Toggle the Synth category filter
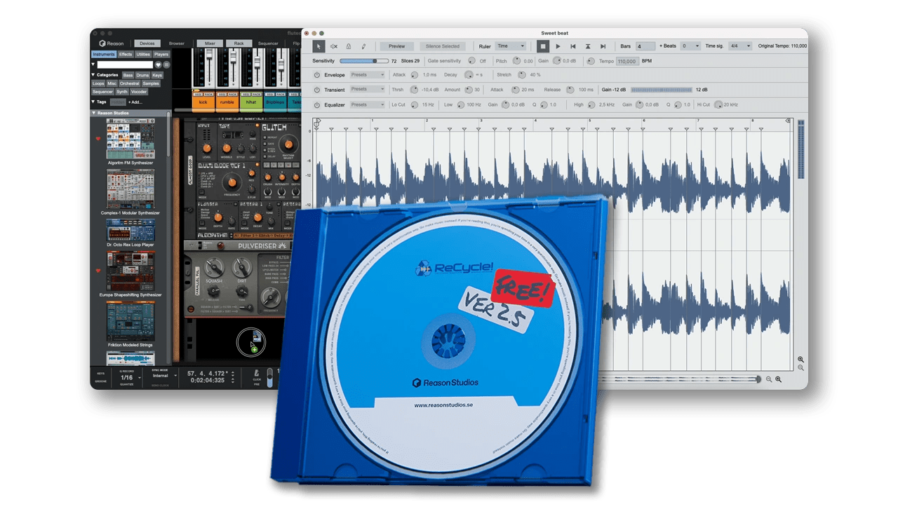This screenshot has width=898, height=516. pyautogui.click(x=122, y=92)
